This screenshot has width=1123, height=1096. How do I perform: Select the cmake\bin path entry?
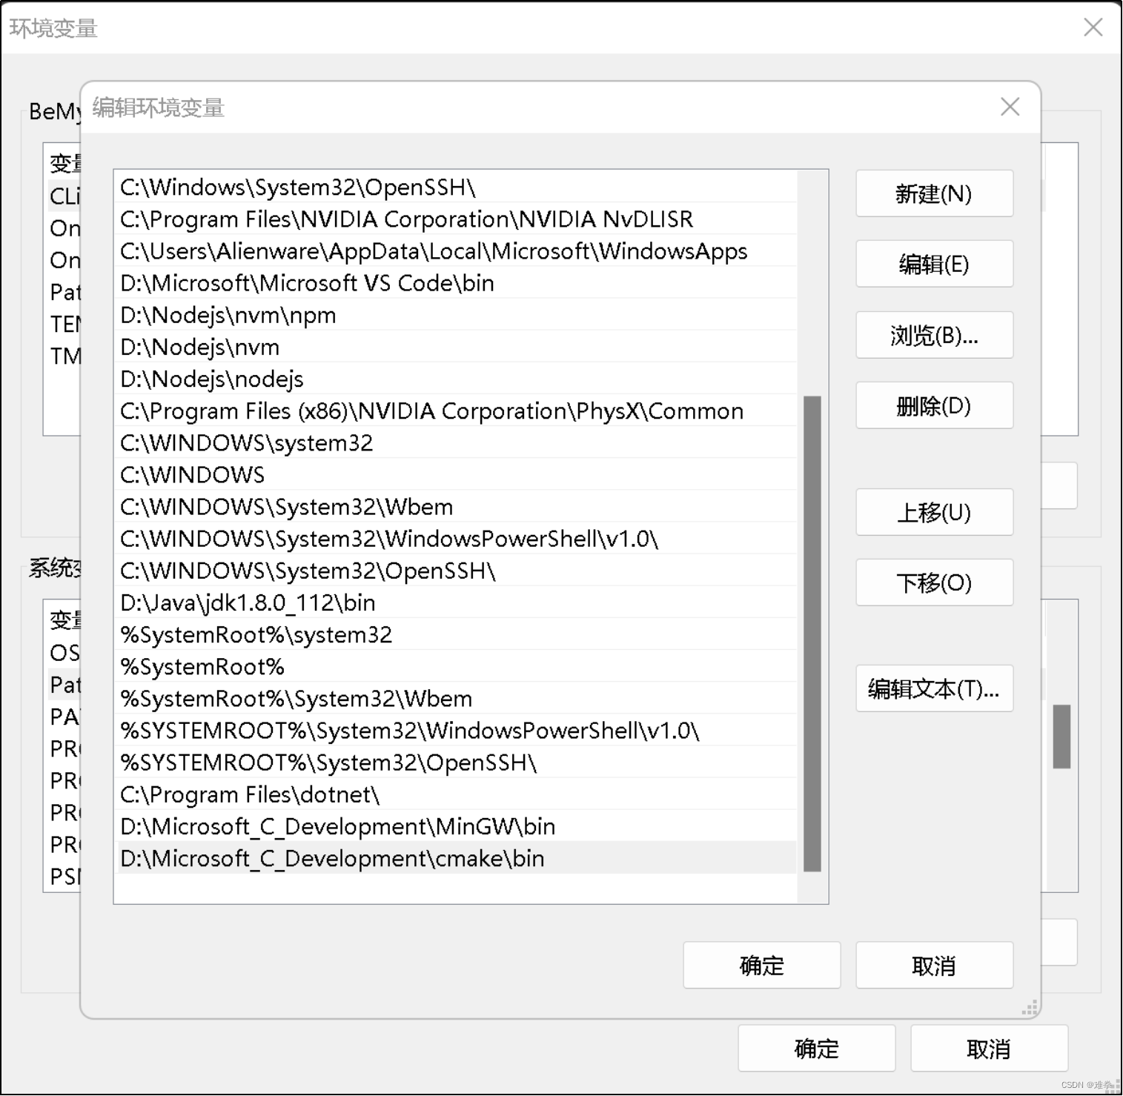coord(457,858)
